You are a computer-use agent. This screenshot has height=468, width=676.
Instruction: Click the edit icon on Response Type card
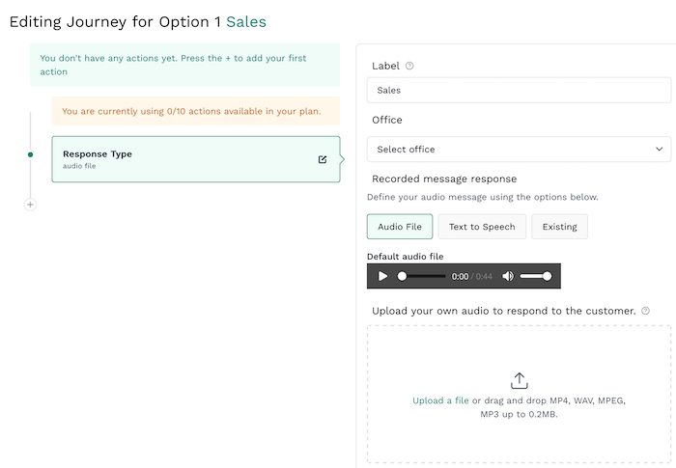(x=323, y=159)
